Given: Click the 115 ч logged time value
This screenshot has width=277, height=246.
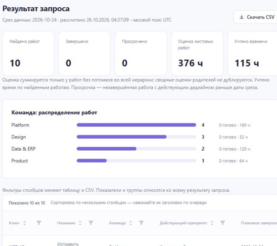Looking at the screenshot, I should point(247,63).
